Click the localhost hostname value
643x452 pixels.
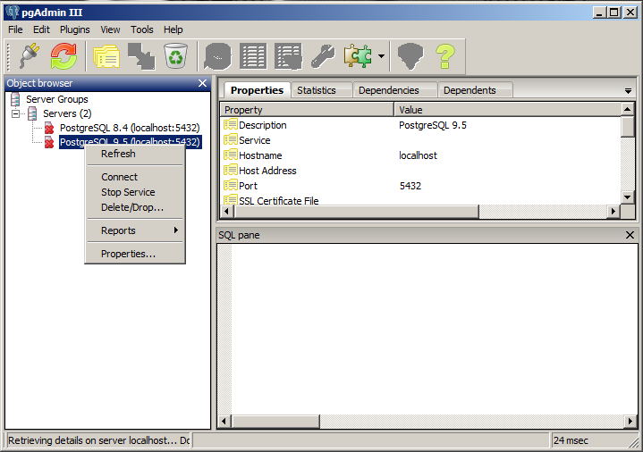(418, 155)
